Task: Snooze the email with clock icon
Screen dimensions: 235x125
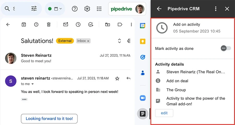Action: tap(78, 24)
